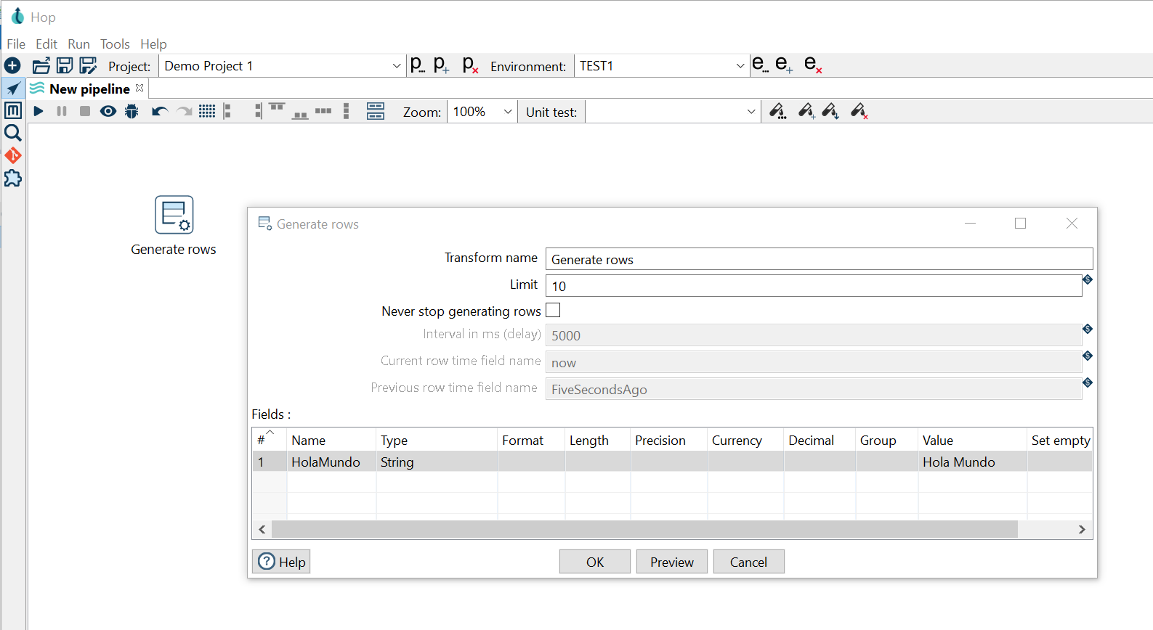Open the Tools menu
1153x630 pixels.
tap(115, 44)
